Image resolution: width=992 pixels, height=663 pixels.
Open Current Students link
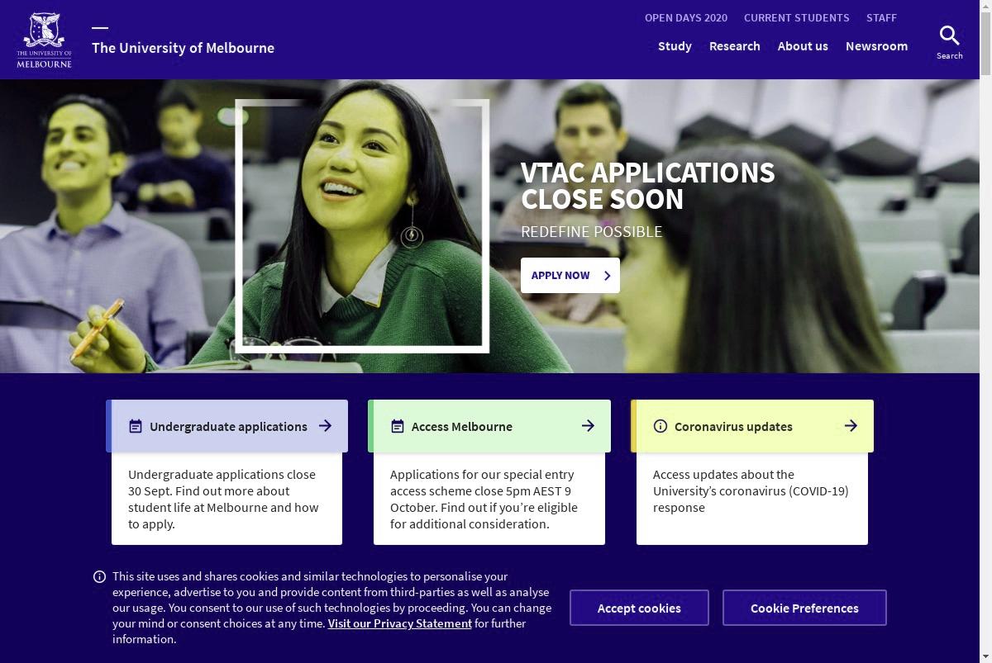(x=797, y=17)
